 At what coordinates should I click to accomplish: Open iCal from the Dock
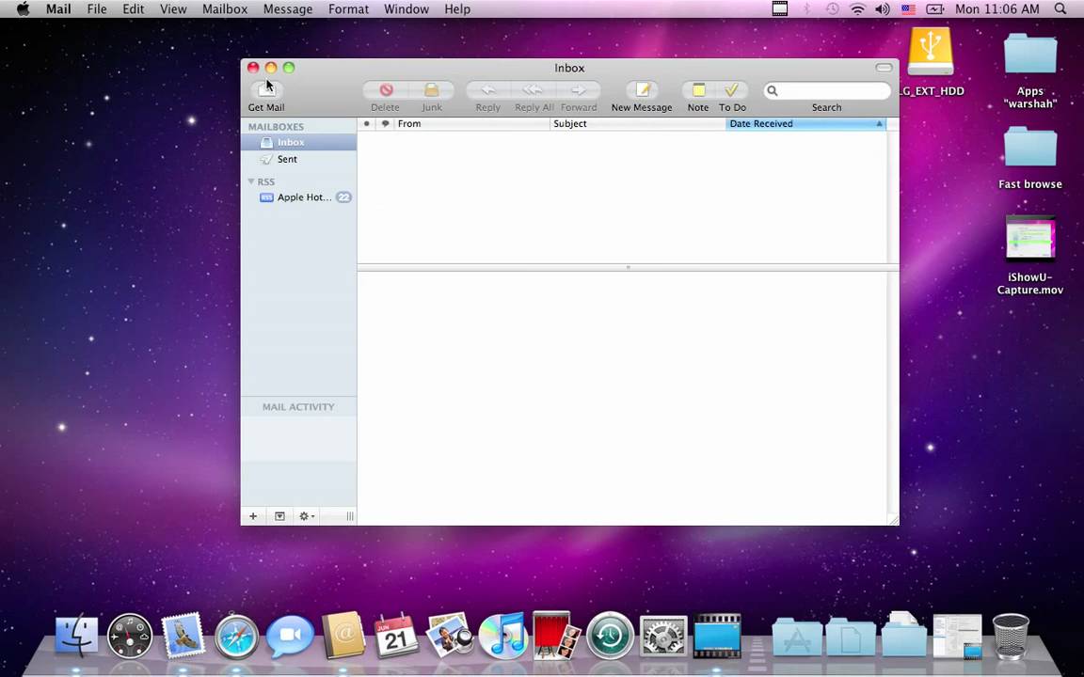tap(396, 635)
